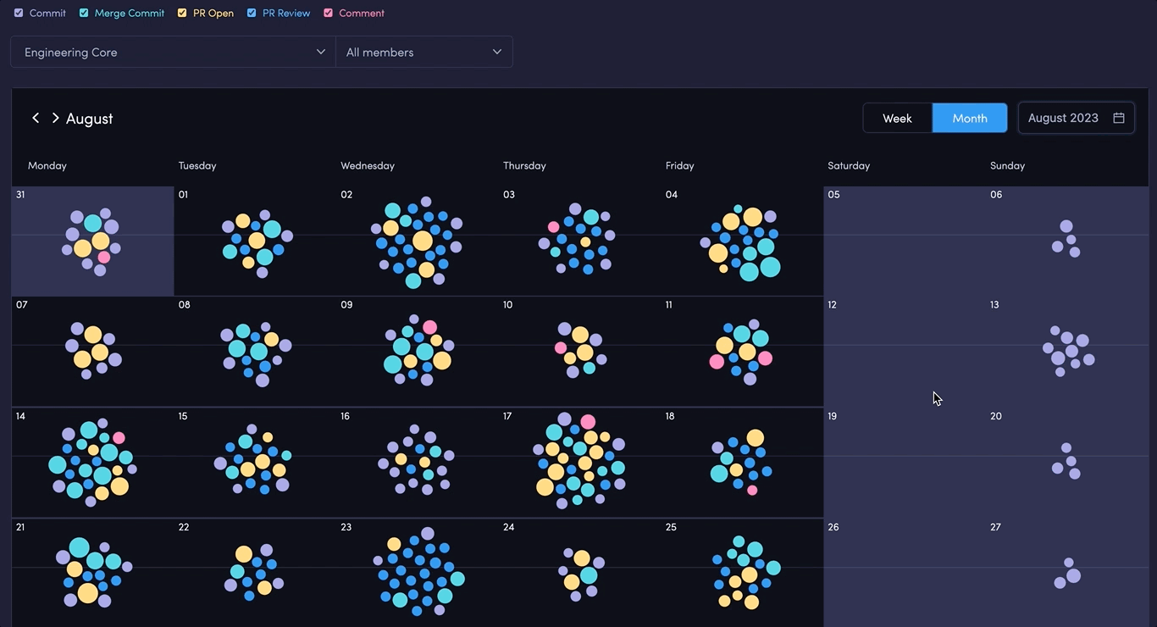Open the All members dropdown

click(x=423, y=52)
